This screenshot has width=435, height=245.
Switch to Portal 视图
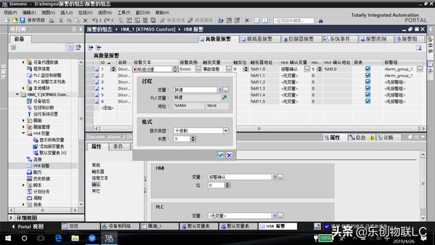(27, 227)
